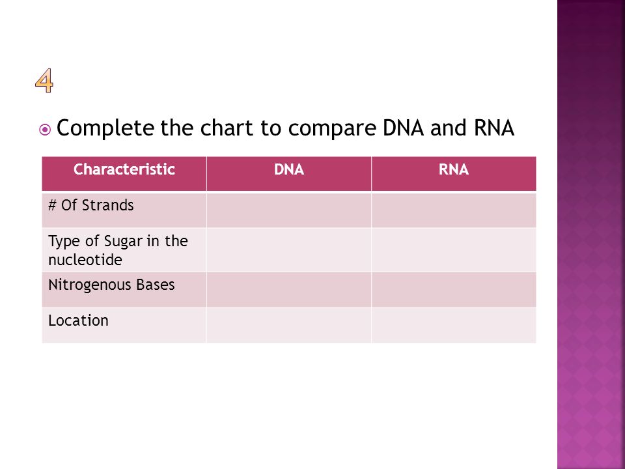Image resolution: width=625 pixels, height=469 pixels.
Task: Select the Characteristic column header
Action: click(x=124, y=174)
